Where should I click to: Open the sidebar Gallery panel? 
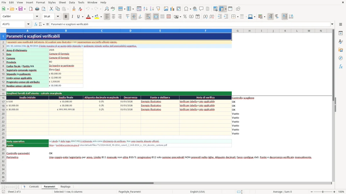point(341,50)
